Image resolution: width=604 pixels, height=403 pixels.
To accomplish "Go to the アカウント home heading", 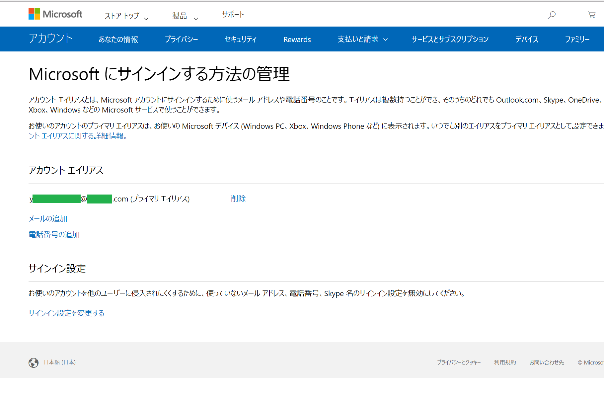I will (x=50, y=38).
